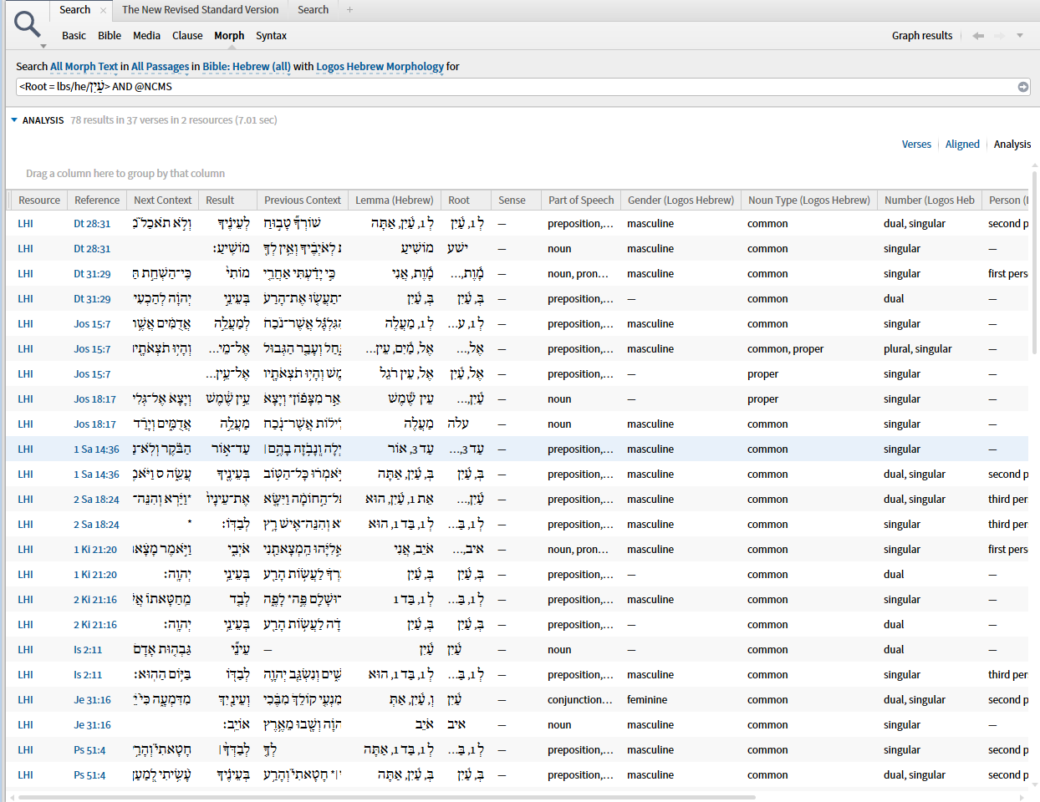Open the first Jos 15:7 reference link
The height and width of the screenshot is (802, 1040).
tap(92, 324)
